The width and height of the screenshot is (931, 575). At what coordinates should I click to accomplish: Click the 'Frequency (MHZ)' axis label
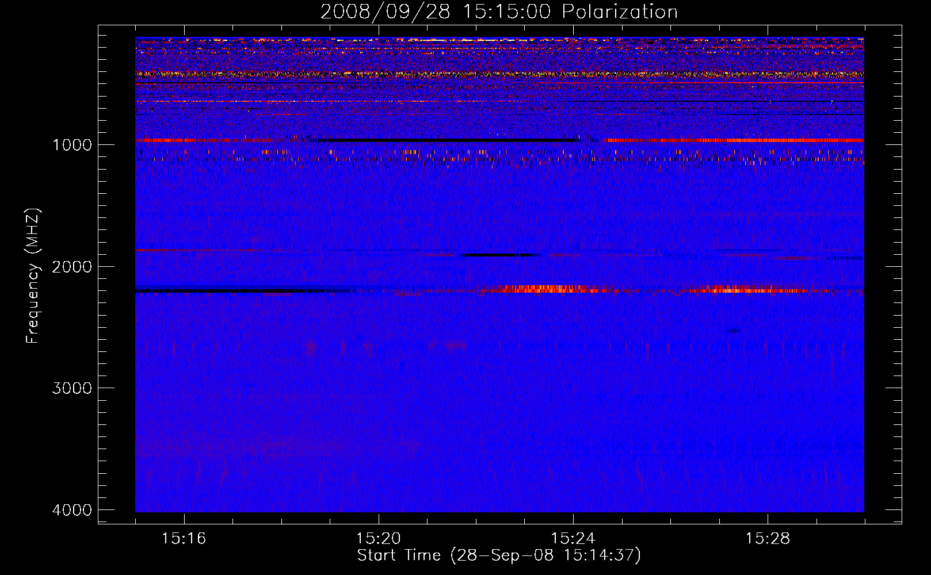coord(33,275)
